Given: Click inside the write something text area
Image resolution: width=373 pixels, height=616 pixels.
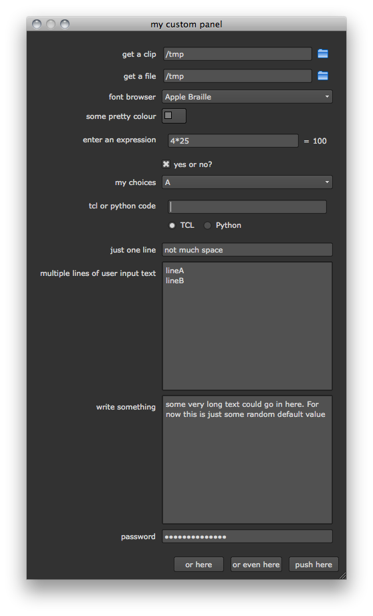Looking at the screenshot, I should [x=247, y=460].
